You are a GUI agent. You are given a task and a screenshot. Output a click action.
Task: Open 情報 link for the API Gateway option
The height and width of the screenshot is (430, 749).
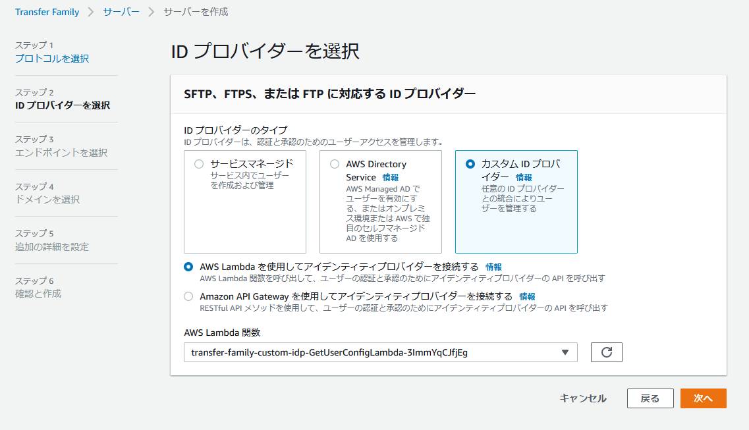click(x=527, y=296)
